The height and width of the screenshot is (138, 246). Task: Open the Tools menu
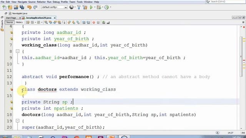(80, 2)
